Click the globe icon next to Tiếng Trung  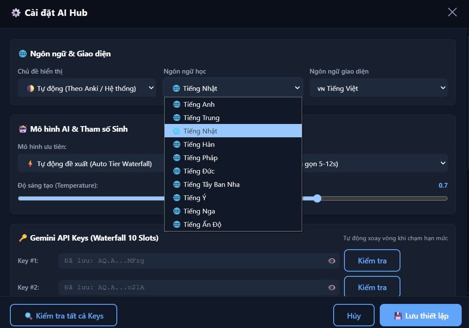[177, 118]
